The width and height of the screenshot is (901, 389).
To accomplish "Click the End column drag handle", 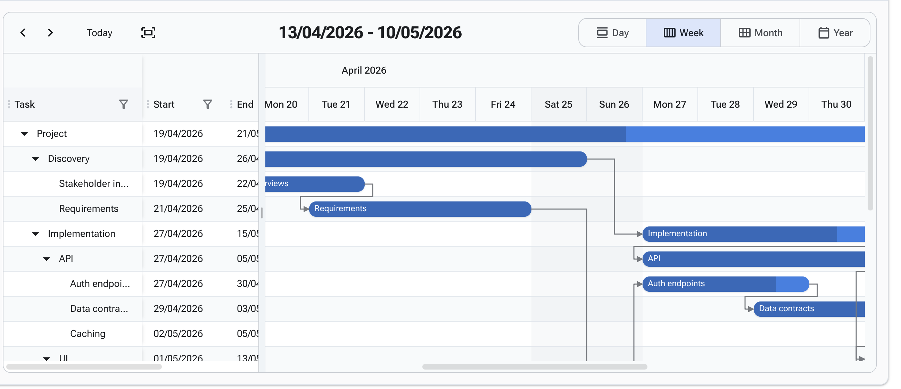I will [231, 104].
